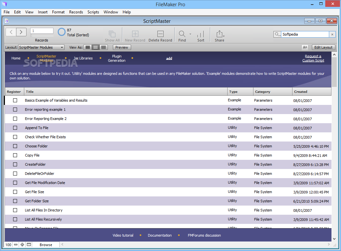This screenshot has width=341, height=251.
Task: Open the Find magnifier tool
Action: (x=182, y=34)
